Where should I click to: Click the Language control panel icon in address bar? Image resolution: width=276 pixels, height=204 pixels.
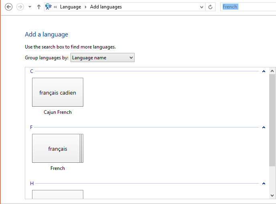tap(48, 7)
